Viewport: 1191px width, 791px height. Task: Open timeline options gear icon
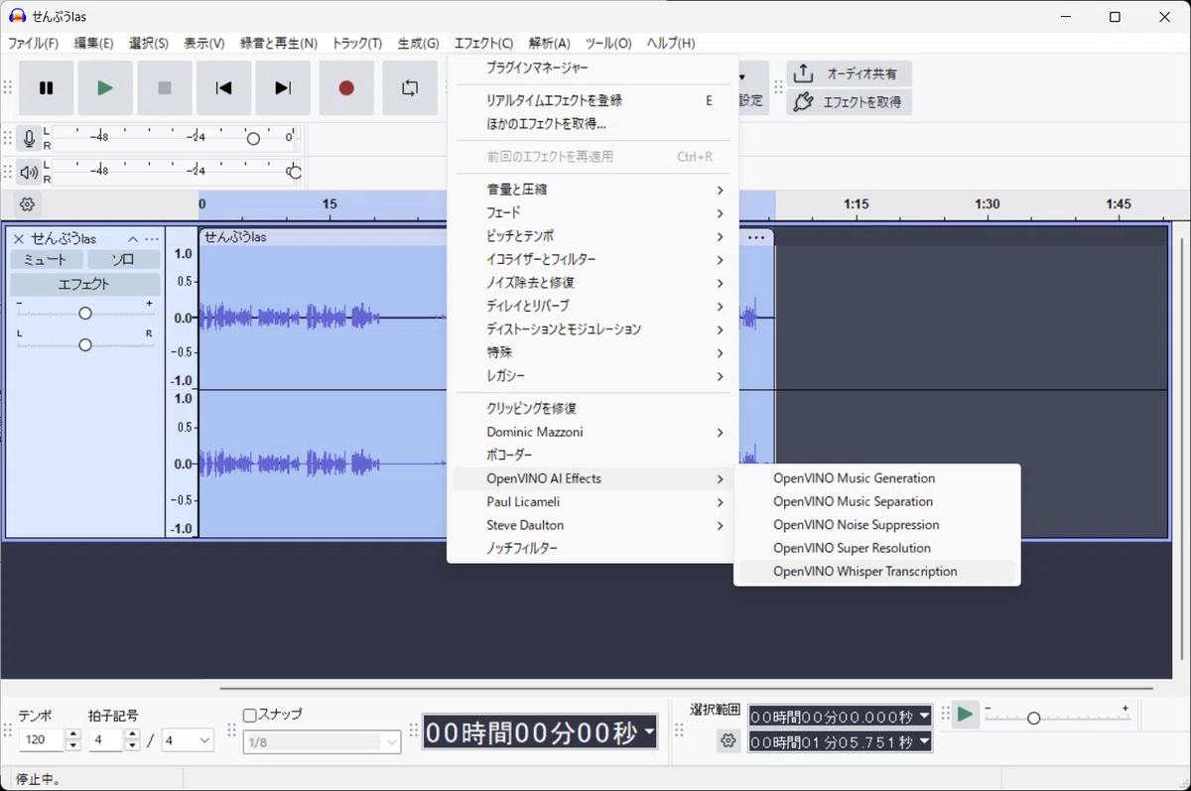(28, 204)
